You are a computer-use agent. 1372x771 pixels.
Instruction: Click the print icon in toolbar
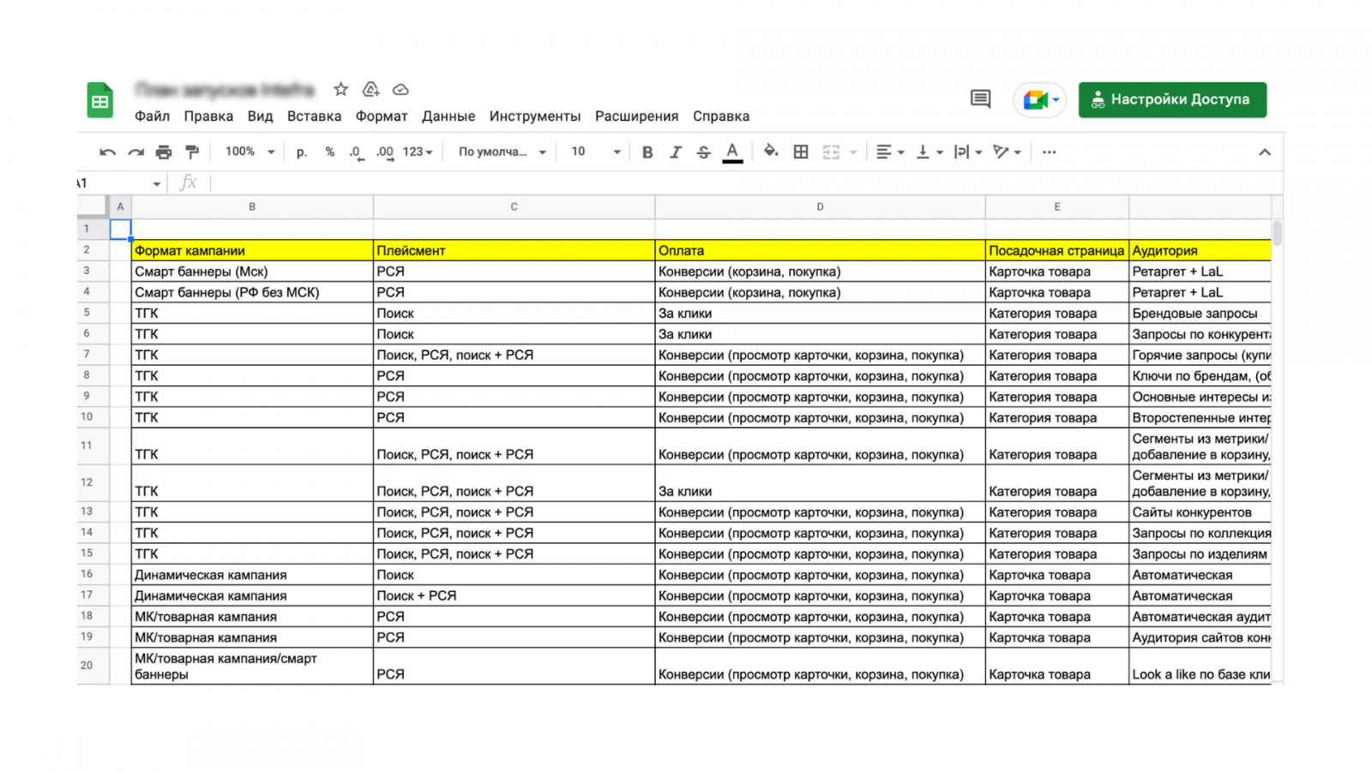[164, 152]
